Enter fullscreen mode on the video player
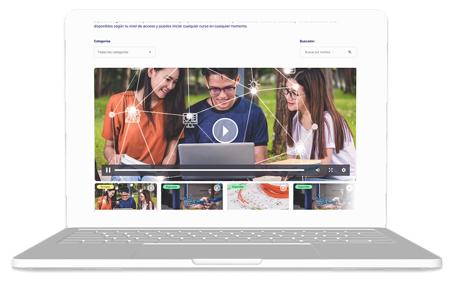The width and height of the screenshot is (450, 286). (x=331, y=170)
